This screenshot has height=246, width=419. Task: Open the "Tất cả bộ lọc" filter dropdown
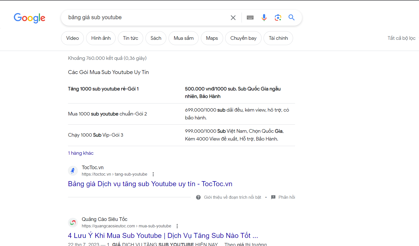pyautogui.click(x=401, y=38)
